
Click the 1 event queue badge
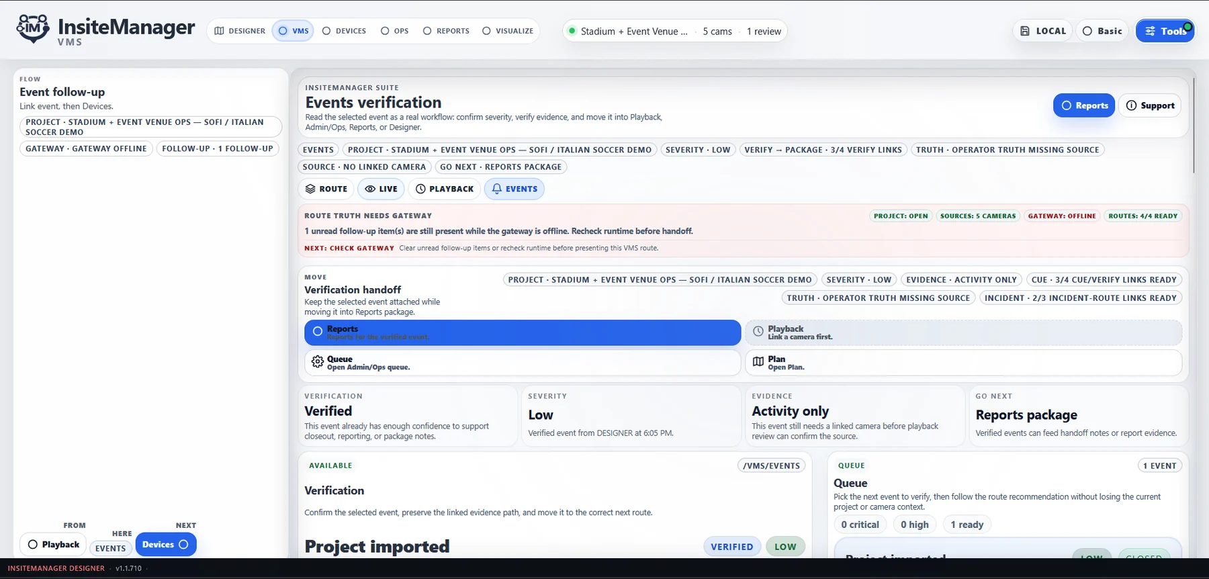[1160, 465]
